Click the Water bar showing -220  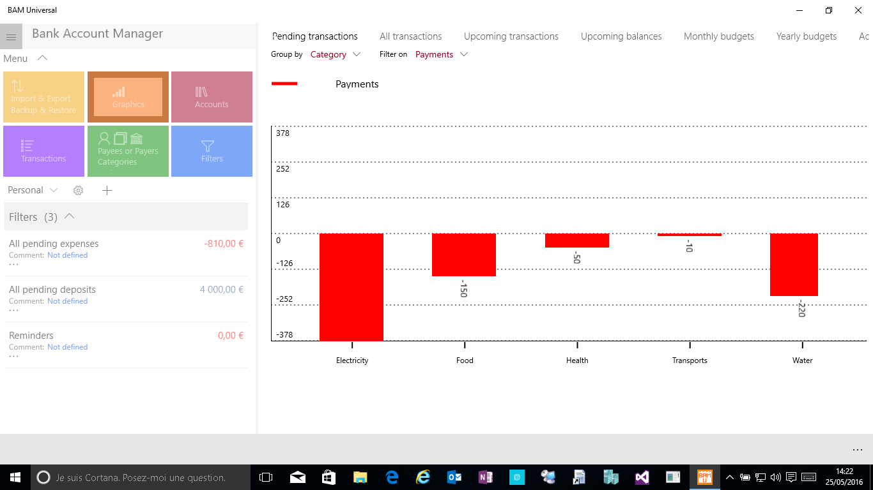click(x=794, y=265)
